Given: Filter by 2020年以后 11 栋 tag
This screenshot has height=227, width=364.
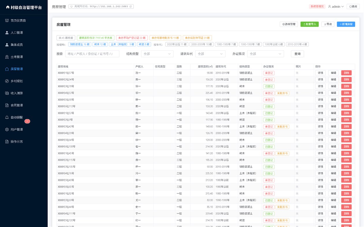Looking at the screenshot, I should [177, 44].
